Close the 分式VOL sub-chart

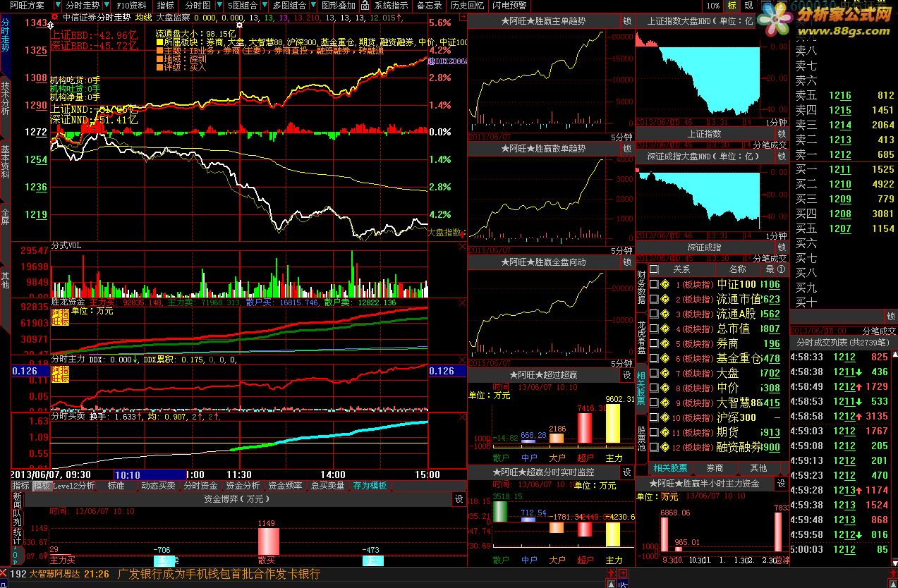click(x=462, y=246)
